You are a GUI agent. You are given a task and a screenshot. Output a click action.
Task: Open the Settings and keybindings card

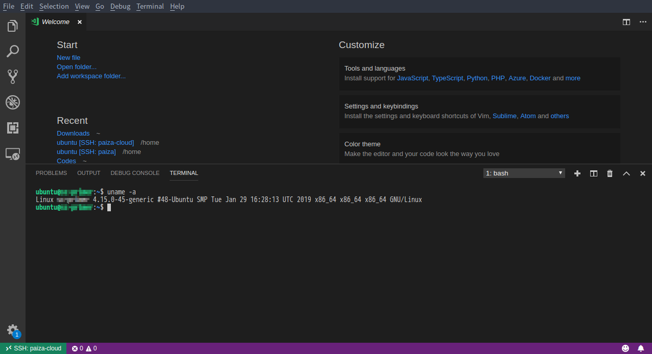(x=480, y=111)
